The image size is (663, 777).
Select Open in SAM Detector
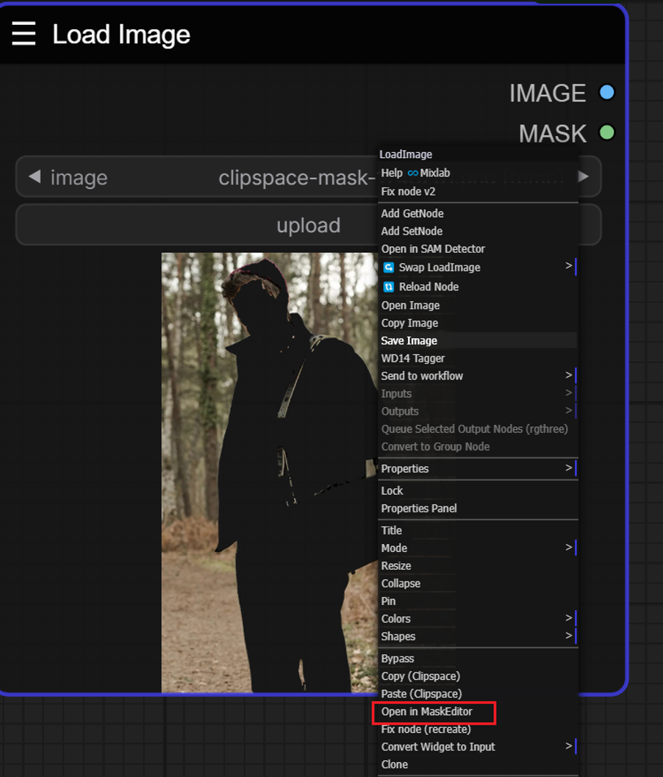tap(433, 249)
